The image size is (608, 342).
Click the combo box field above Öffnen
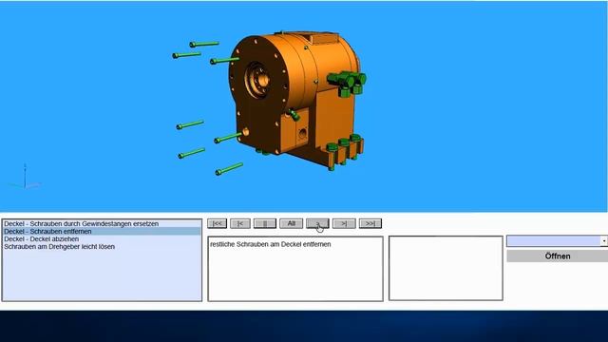[x=554, y=240]
